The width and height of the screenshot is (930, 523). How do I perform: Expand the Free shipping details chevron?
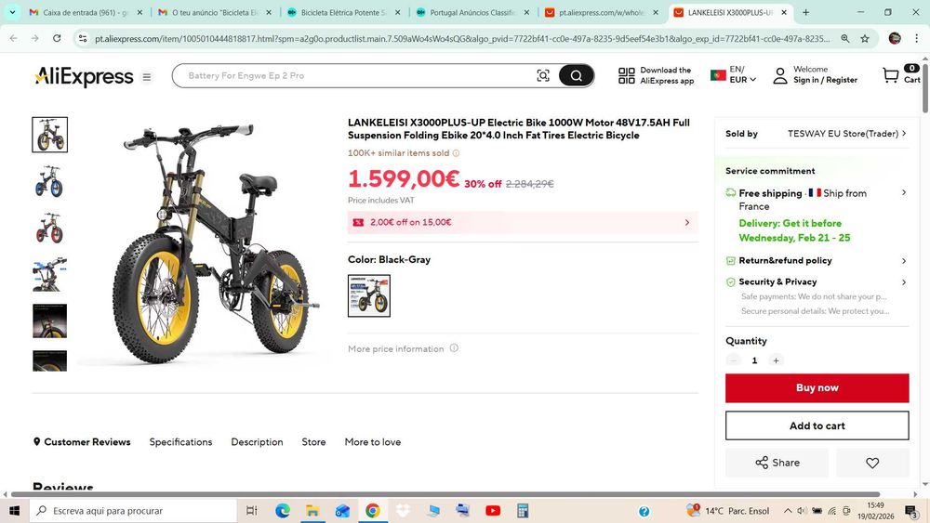pyautogui.click(x=904, y=192)
